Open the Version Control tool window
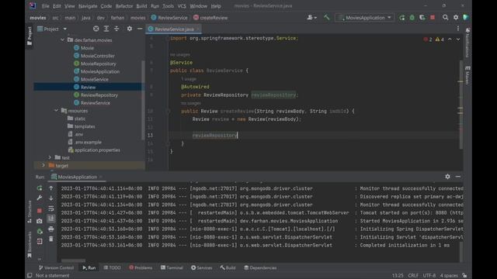 click(x=56, y=267)
